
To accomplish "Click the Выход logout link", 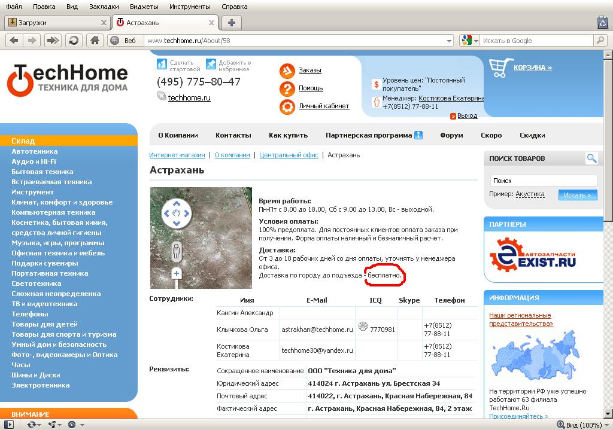I will (x=467, y=115).
